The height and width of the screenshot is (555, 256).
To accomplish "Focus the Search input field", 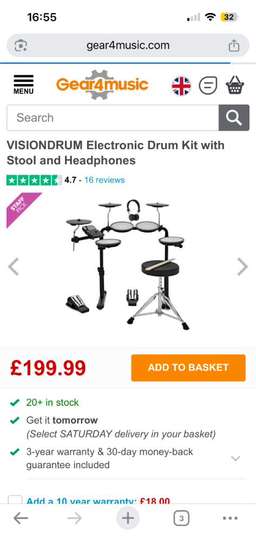I will coord(113,118).
